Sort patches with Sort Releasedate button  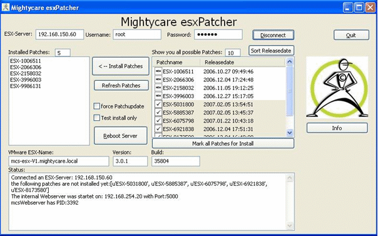pos(271,51)
